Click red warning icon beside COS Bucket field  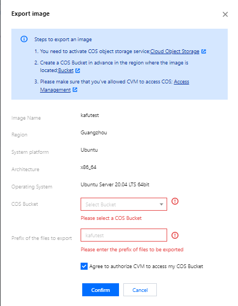point(175,201)
